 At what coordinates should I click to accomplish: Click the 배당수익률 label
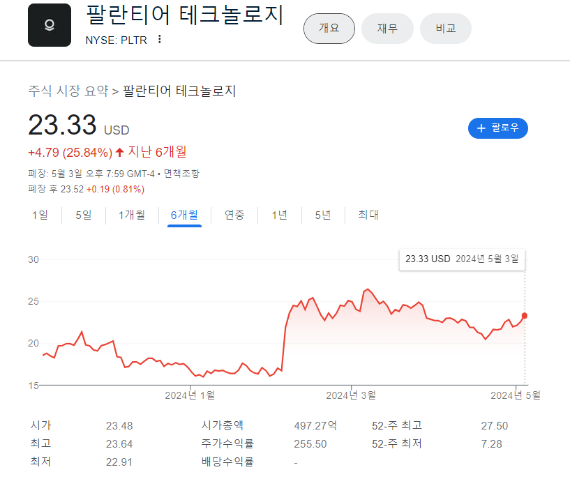point(227,462)
